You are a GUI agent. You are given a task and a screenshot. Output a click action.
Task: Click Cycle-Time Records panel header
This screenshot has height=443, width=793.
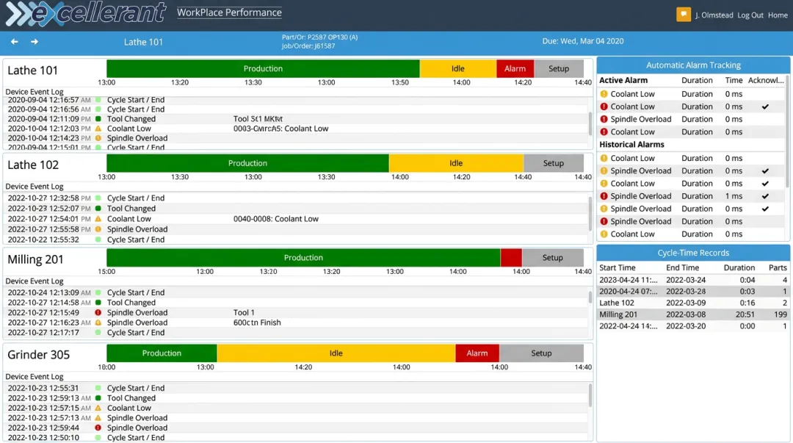(x=693, y=253)
